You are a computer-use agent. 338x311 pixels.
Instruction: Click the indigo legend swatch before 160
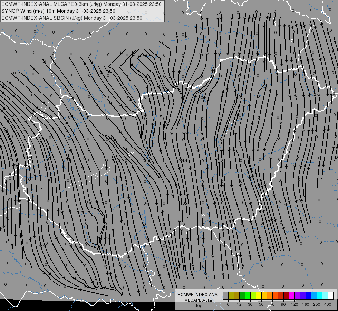pyautogui.click(x=303, y=296)
